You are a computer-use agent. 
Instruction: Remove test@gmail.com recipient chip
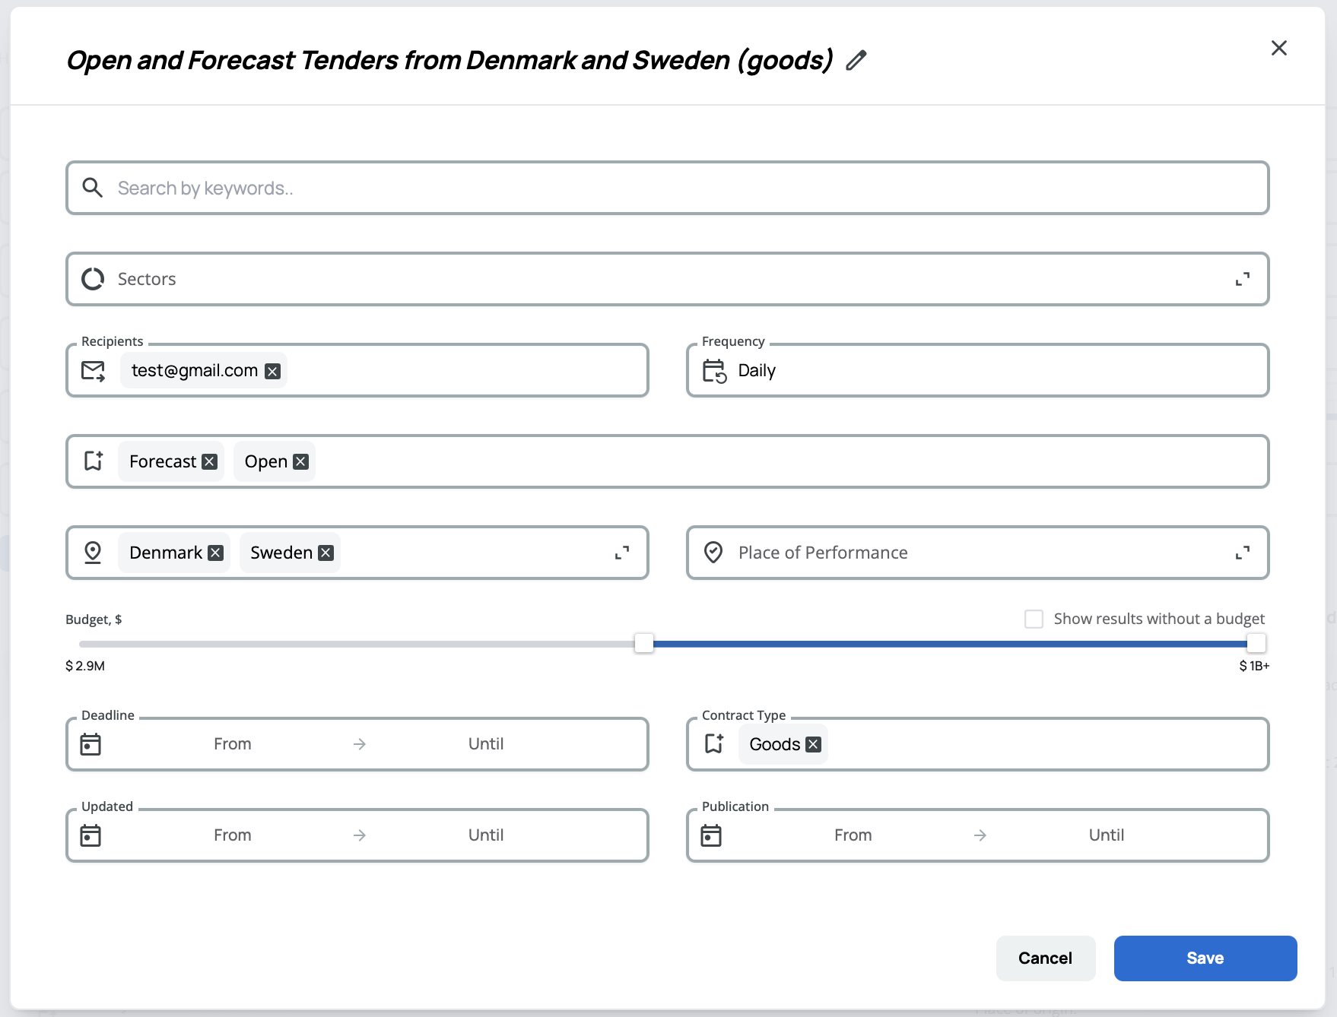click(x=272, y=371)
